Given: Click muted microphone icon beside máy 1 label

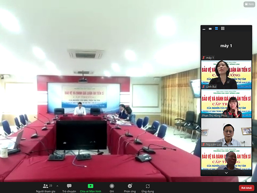Looking at the screenshot, I should [x=204, y=57].
